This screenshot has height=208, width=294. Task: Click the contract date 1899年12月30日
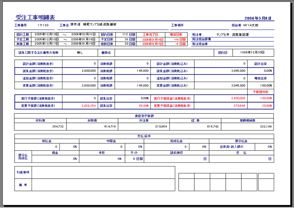(x=252, y=53)
